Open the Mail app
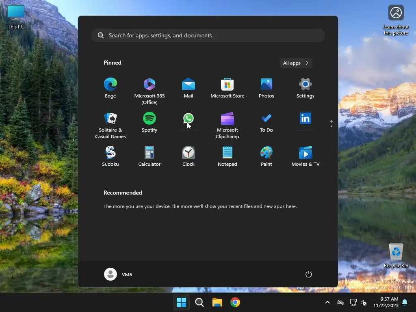 pos(188,88)
